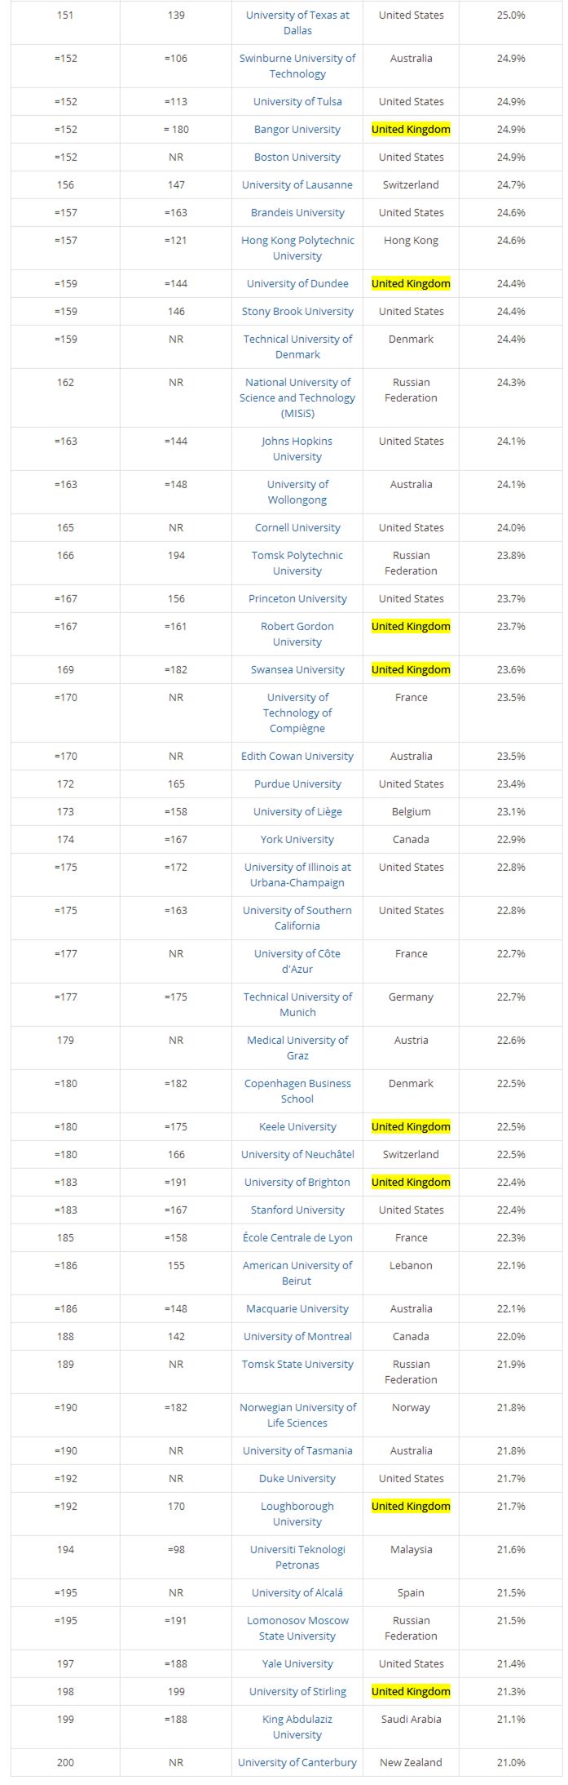Click the Duke University link

coord(297,1478)
